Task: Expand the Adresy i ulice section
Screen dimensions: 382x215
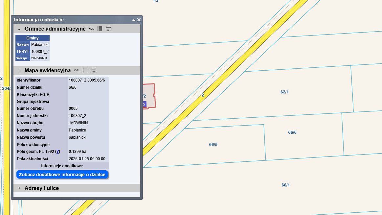Action: tap(19, 188)
